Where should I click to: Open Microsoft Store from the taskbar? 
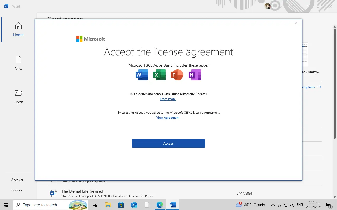pyautogui.click(x=121, y=205)
